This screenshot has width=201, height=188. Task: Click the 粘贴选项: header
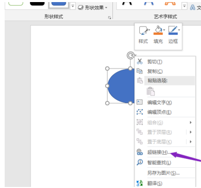click(x=169, y=80)
